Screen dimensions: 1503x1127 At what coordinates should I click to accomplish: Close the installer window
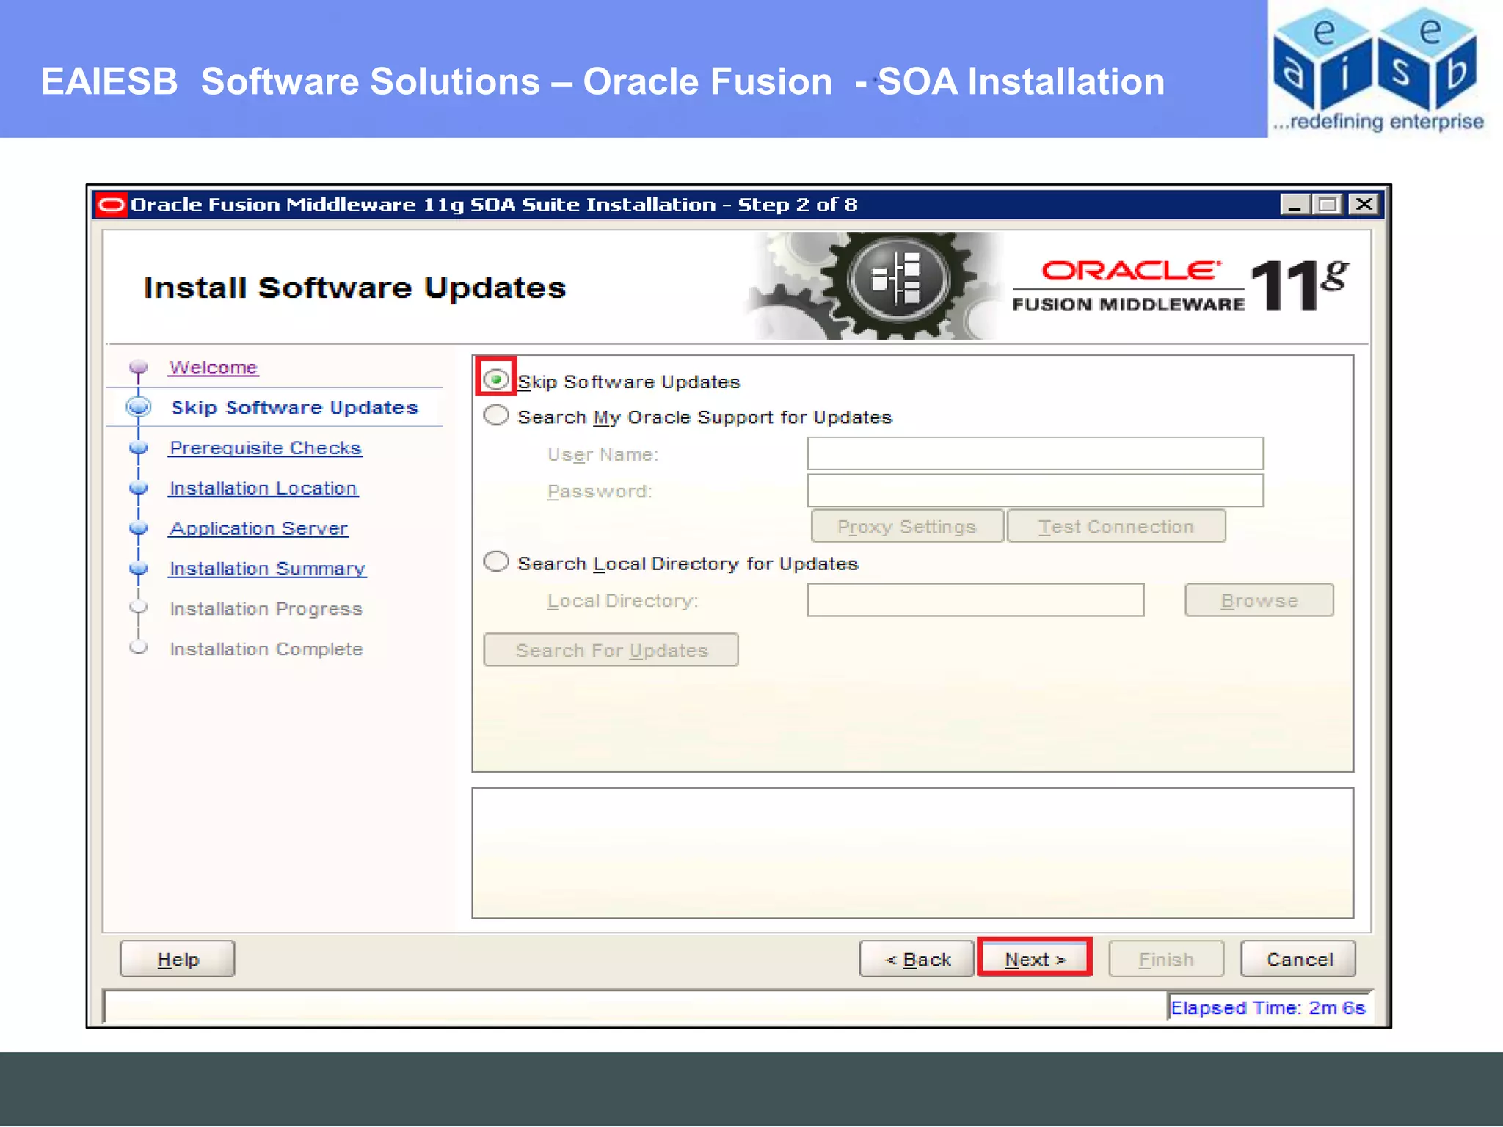(1364, 205)
